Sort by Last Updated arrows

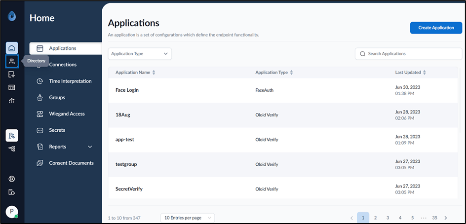(425, 73)
